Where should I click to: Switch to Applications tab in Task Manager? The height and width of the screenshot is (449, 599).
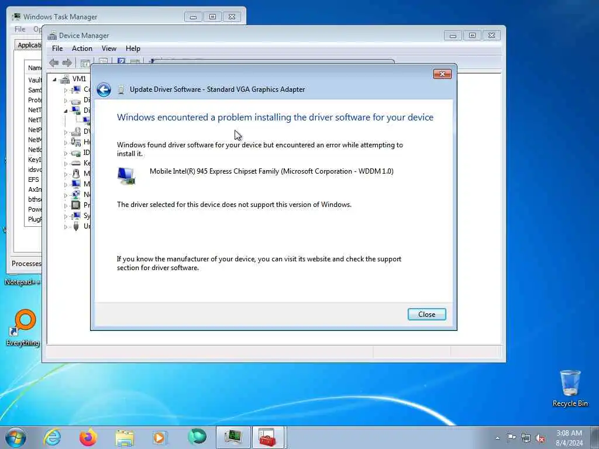click(29, 45)
